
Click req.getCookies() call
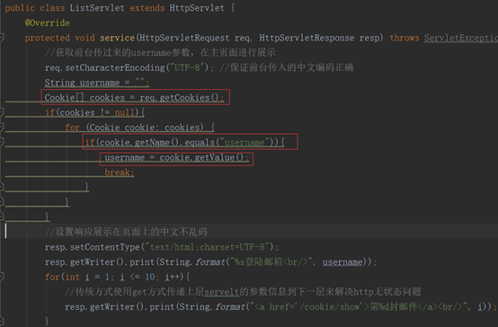[182, 97]
